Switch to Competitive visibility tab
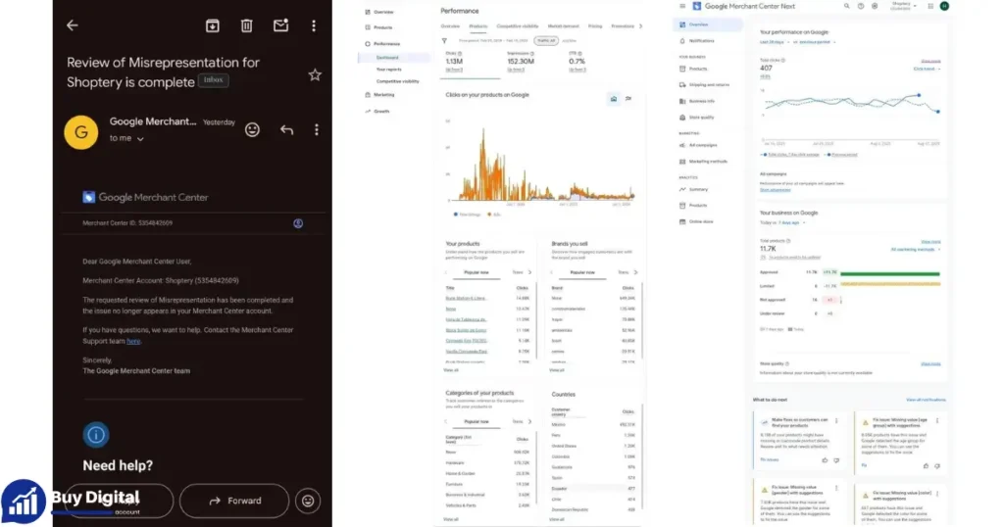 pos(518,26)
